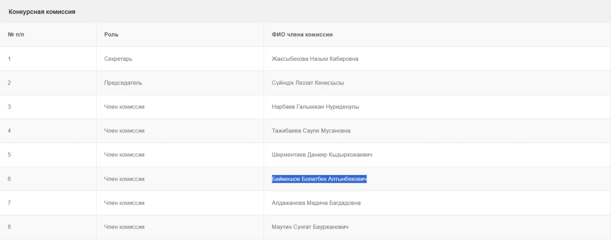Click Член комиссии role in row 3
The width and height of the screenshot is (612, 242).
tap(124, 107)
